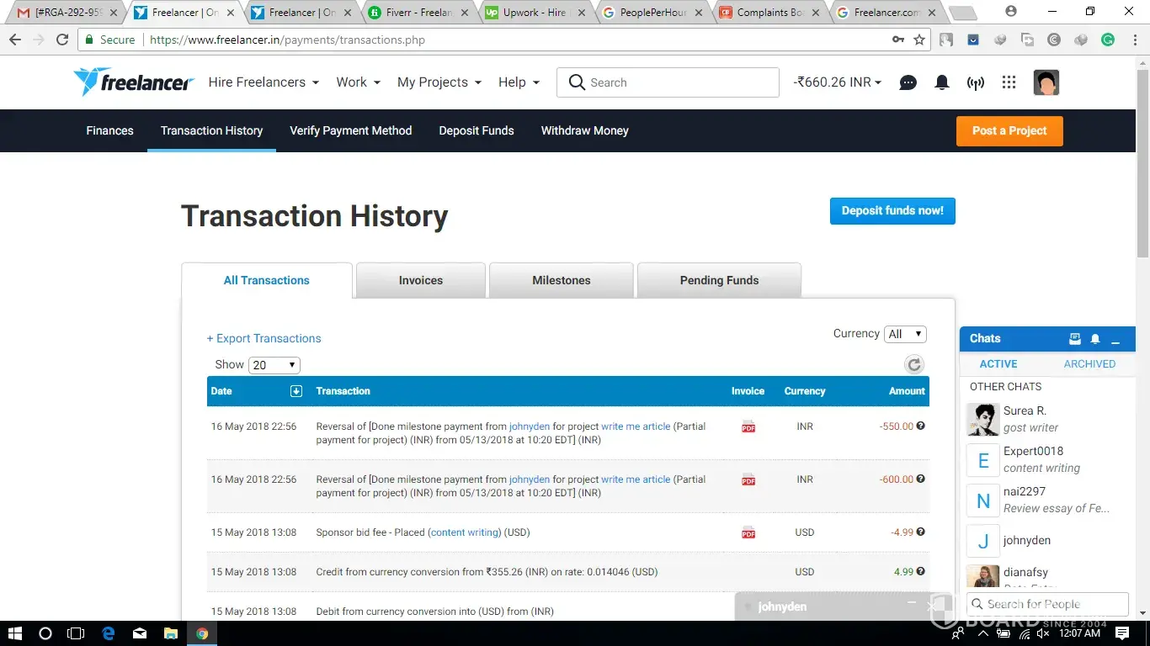The width and height of the screenshot is (1150, 646).
Task: Switch to the Milestones tab
Action: (x=561, y=281)
